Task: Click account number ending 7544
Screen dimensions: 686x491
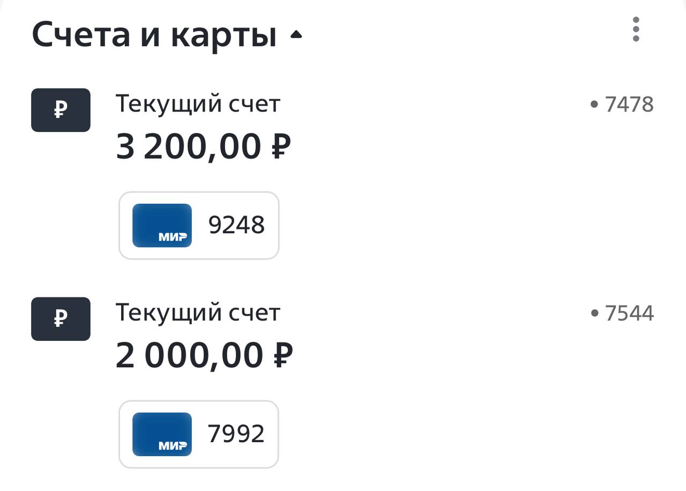Action: point(629,313)
